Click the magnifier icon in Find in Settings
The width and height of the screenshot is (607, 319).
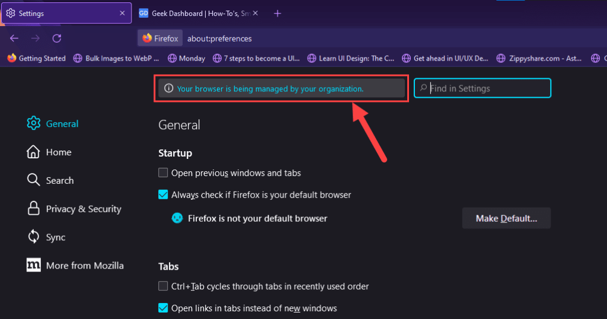[423, 88]
